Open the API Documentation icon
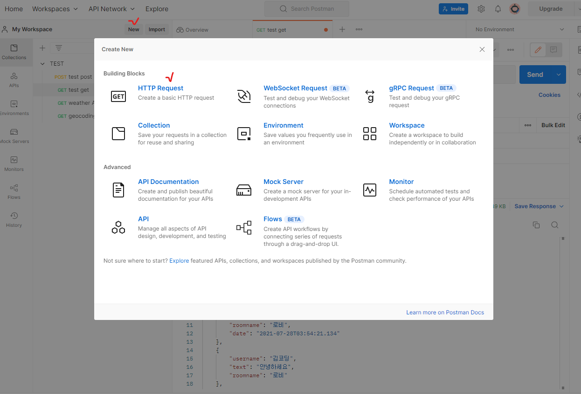The width and height of the screenshot is (581, 394). (118, 190)
